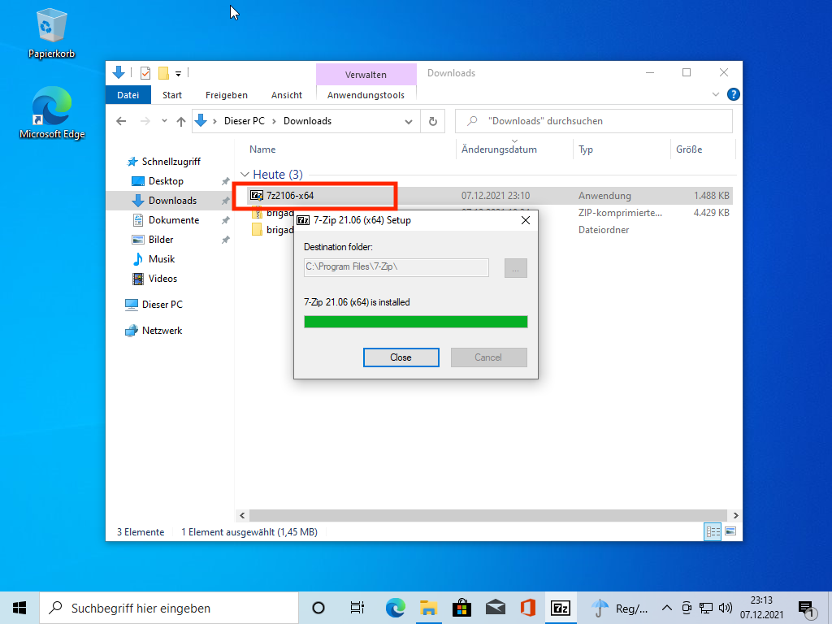
Task: Go forward with the right arrow
Action: (145, 121)
